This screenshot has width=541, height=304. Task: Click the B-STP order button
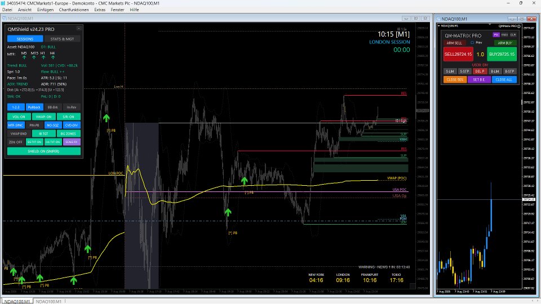pos(510,71)
